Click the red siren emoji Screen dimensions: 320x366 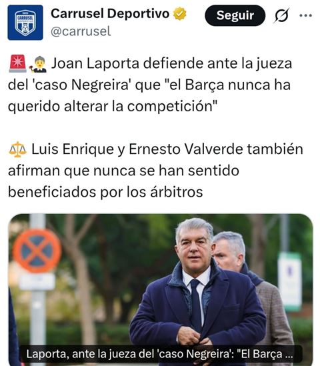coord(17,63)
